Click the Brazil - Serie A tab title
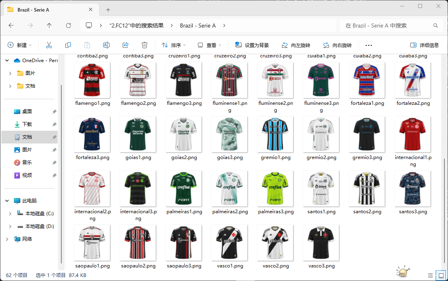The image size is (448, 281). click(33, 10)
